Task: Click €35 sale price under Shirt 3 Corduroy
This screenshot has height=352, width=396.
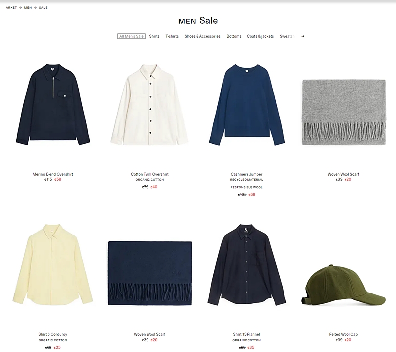Action: pyautogui.click(x=57, y=347)
